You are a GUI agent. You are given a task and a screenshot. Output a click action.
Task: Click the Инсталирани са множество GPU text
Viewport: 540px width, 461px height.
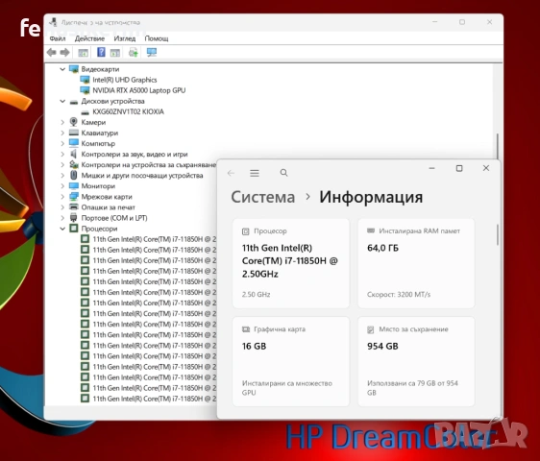point(287,388)
